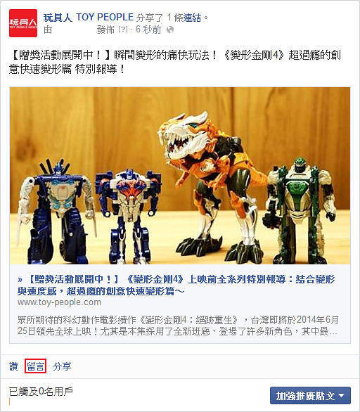Open the Transformers toys preview photo

point(180,176)
